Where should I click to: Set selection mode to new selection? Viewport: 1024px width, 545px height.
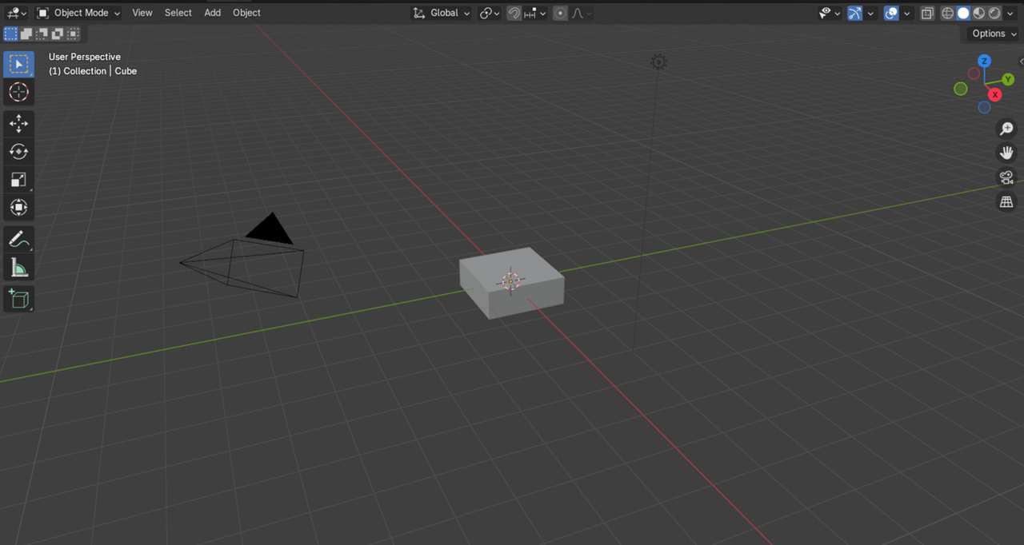coord(11,34)
